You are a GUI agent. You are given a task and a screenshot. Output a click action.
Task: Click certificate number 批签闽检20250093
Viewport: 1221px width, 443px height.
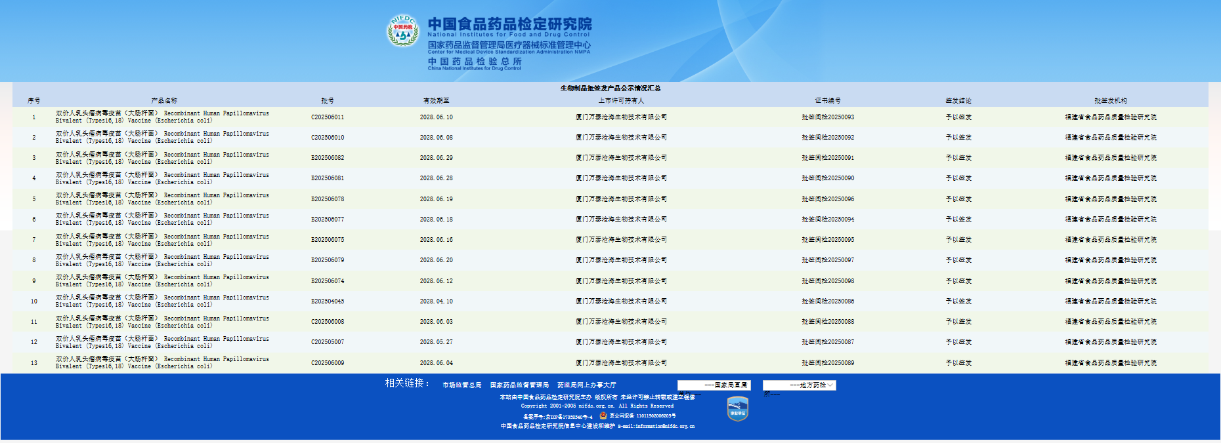828,117
